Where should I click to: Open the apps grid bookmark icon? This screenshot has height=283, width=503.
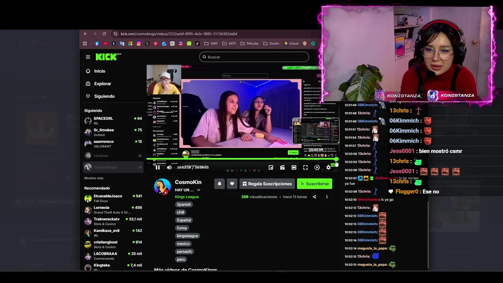tap(85, 44)
